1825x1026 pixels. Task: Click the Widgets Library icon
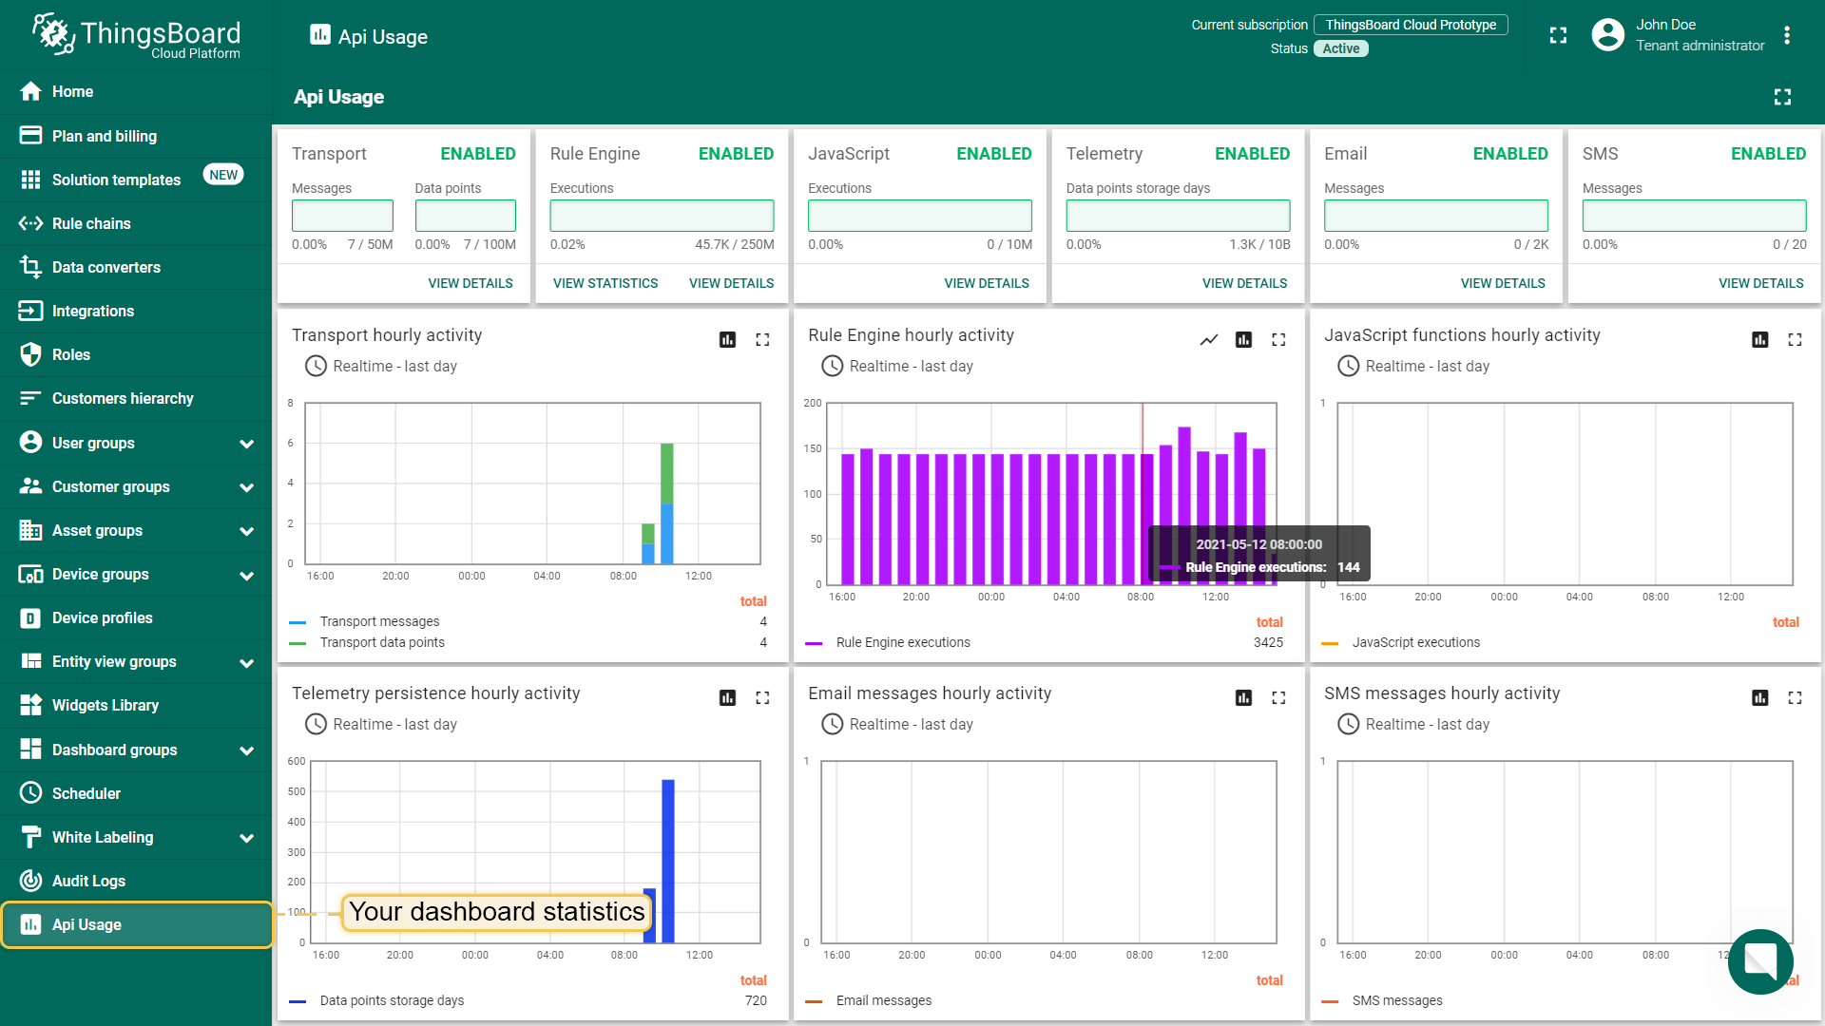pos(30,705)
